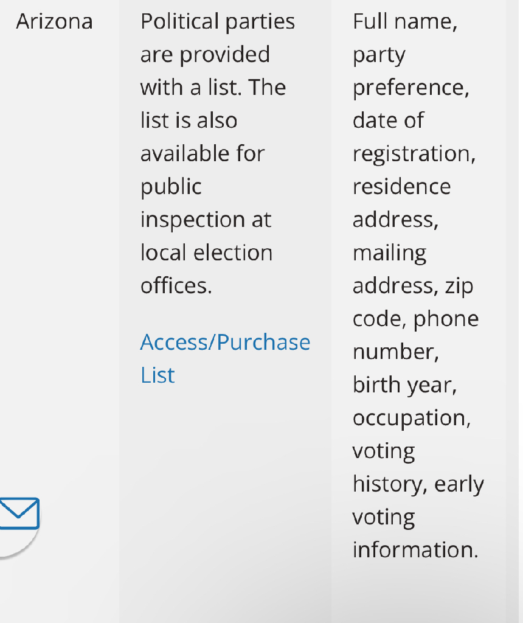The height and width of the screenshot is (623, 523).
Task: Click the word "preference," in data column
Action: pos(411,88)
